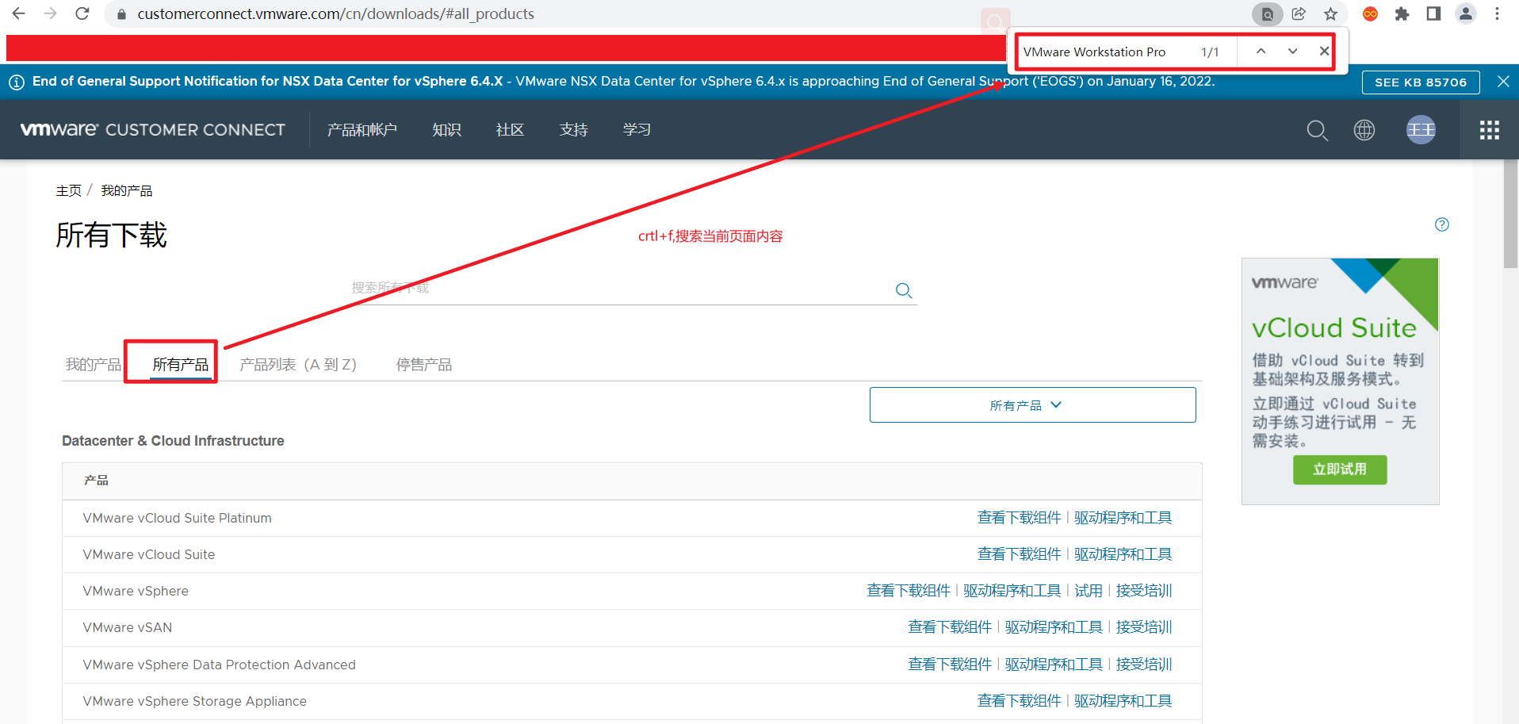This screenshot has width=1519, height=724.
Task: Open the Chrome extensions puzzle icon
Action: 1402,13
